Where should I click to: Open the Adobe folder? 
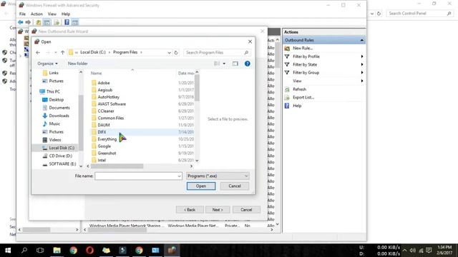click(x=104, y=83)
